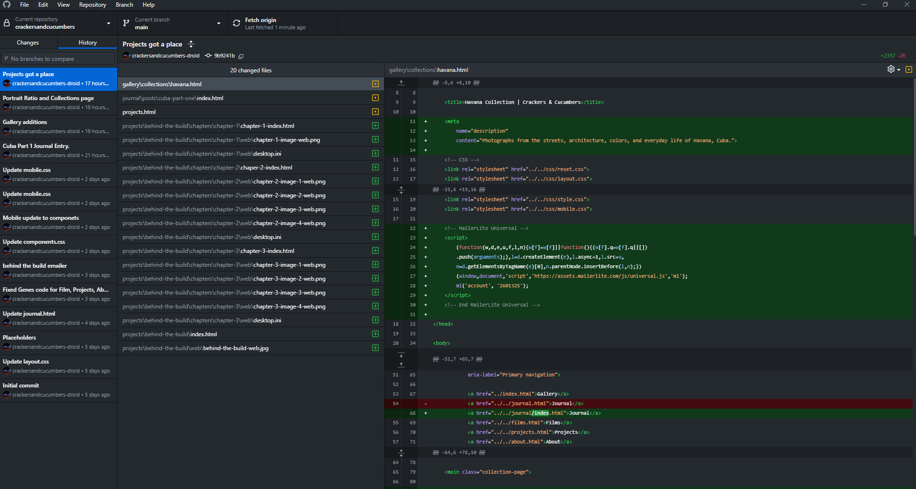Expand diff at hunk -64,6 +78,10
Image resolution: width=916 pixels, height=489 pixels.
point(401,452)
